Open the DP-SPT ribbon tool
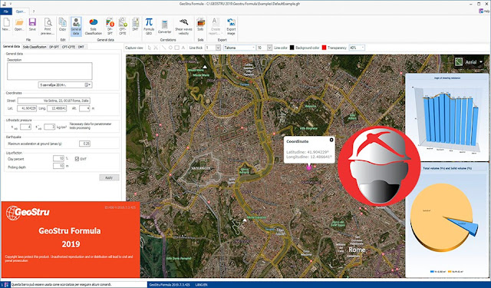The image size is (491, 288). [x=110, y=26]
